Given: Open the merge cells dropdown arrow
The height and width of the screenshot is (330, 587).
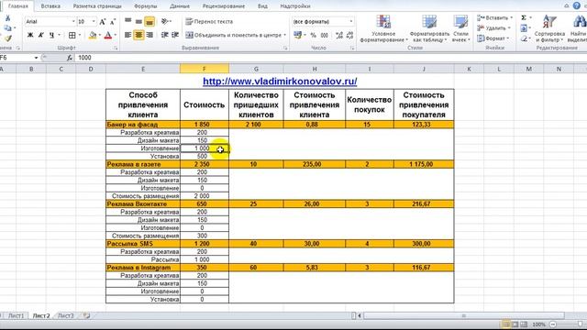Looking at the screenshot, I should 285,35.
